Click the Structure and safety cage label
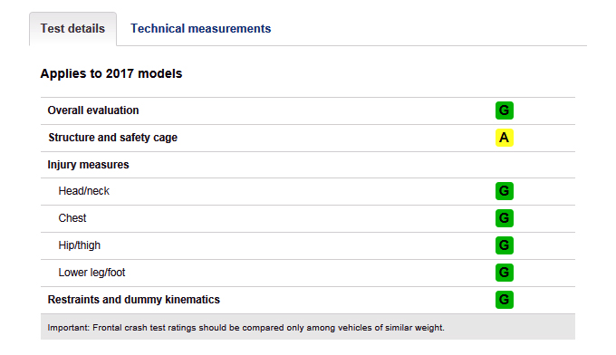This screenshot has width=616, height=355. point(112,138)
